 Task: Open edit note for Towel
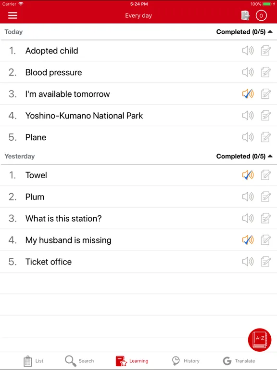click(265, 175)
